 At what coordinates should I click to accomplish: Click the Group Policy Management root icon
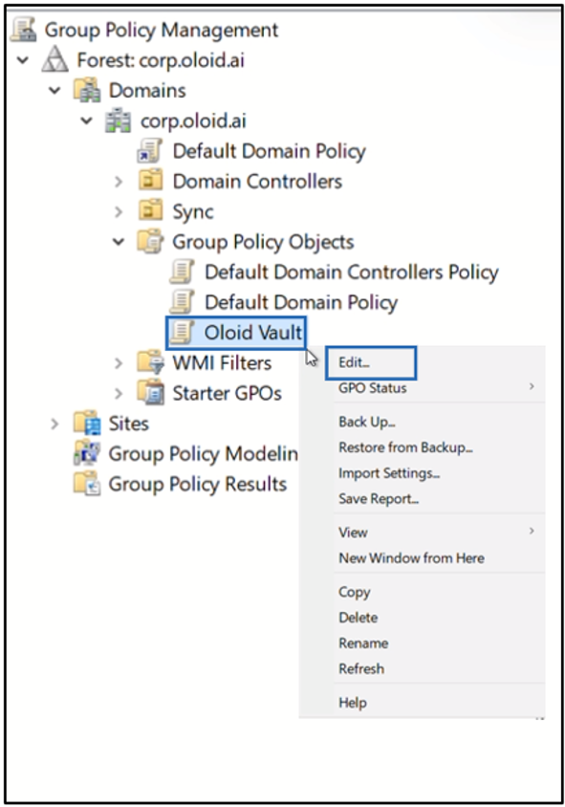pos(24,30)
